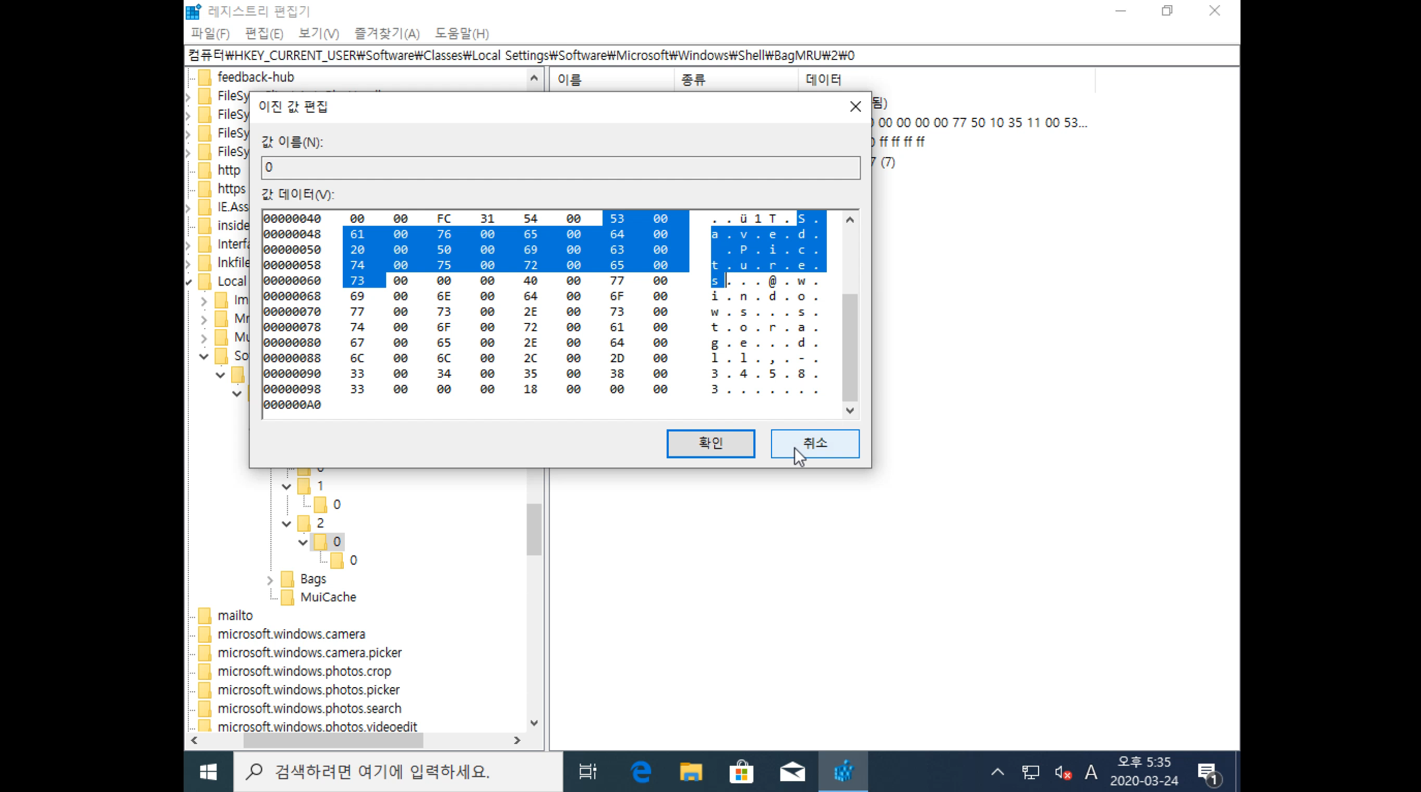Open Mail app from taskbar

point(792,772)
